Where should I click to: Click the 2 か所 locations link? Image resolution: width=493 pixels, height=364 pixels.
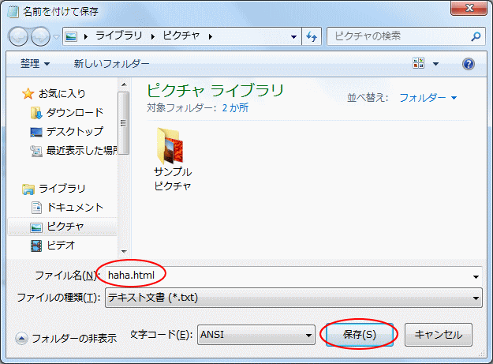point(235,108)
